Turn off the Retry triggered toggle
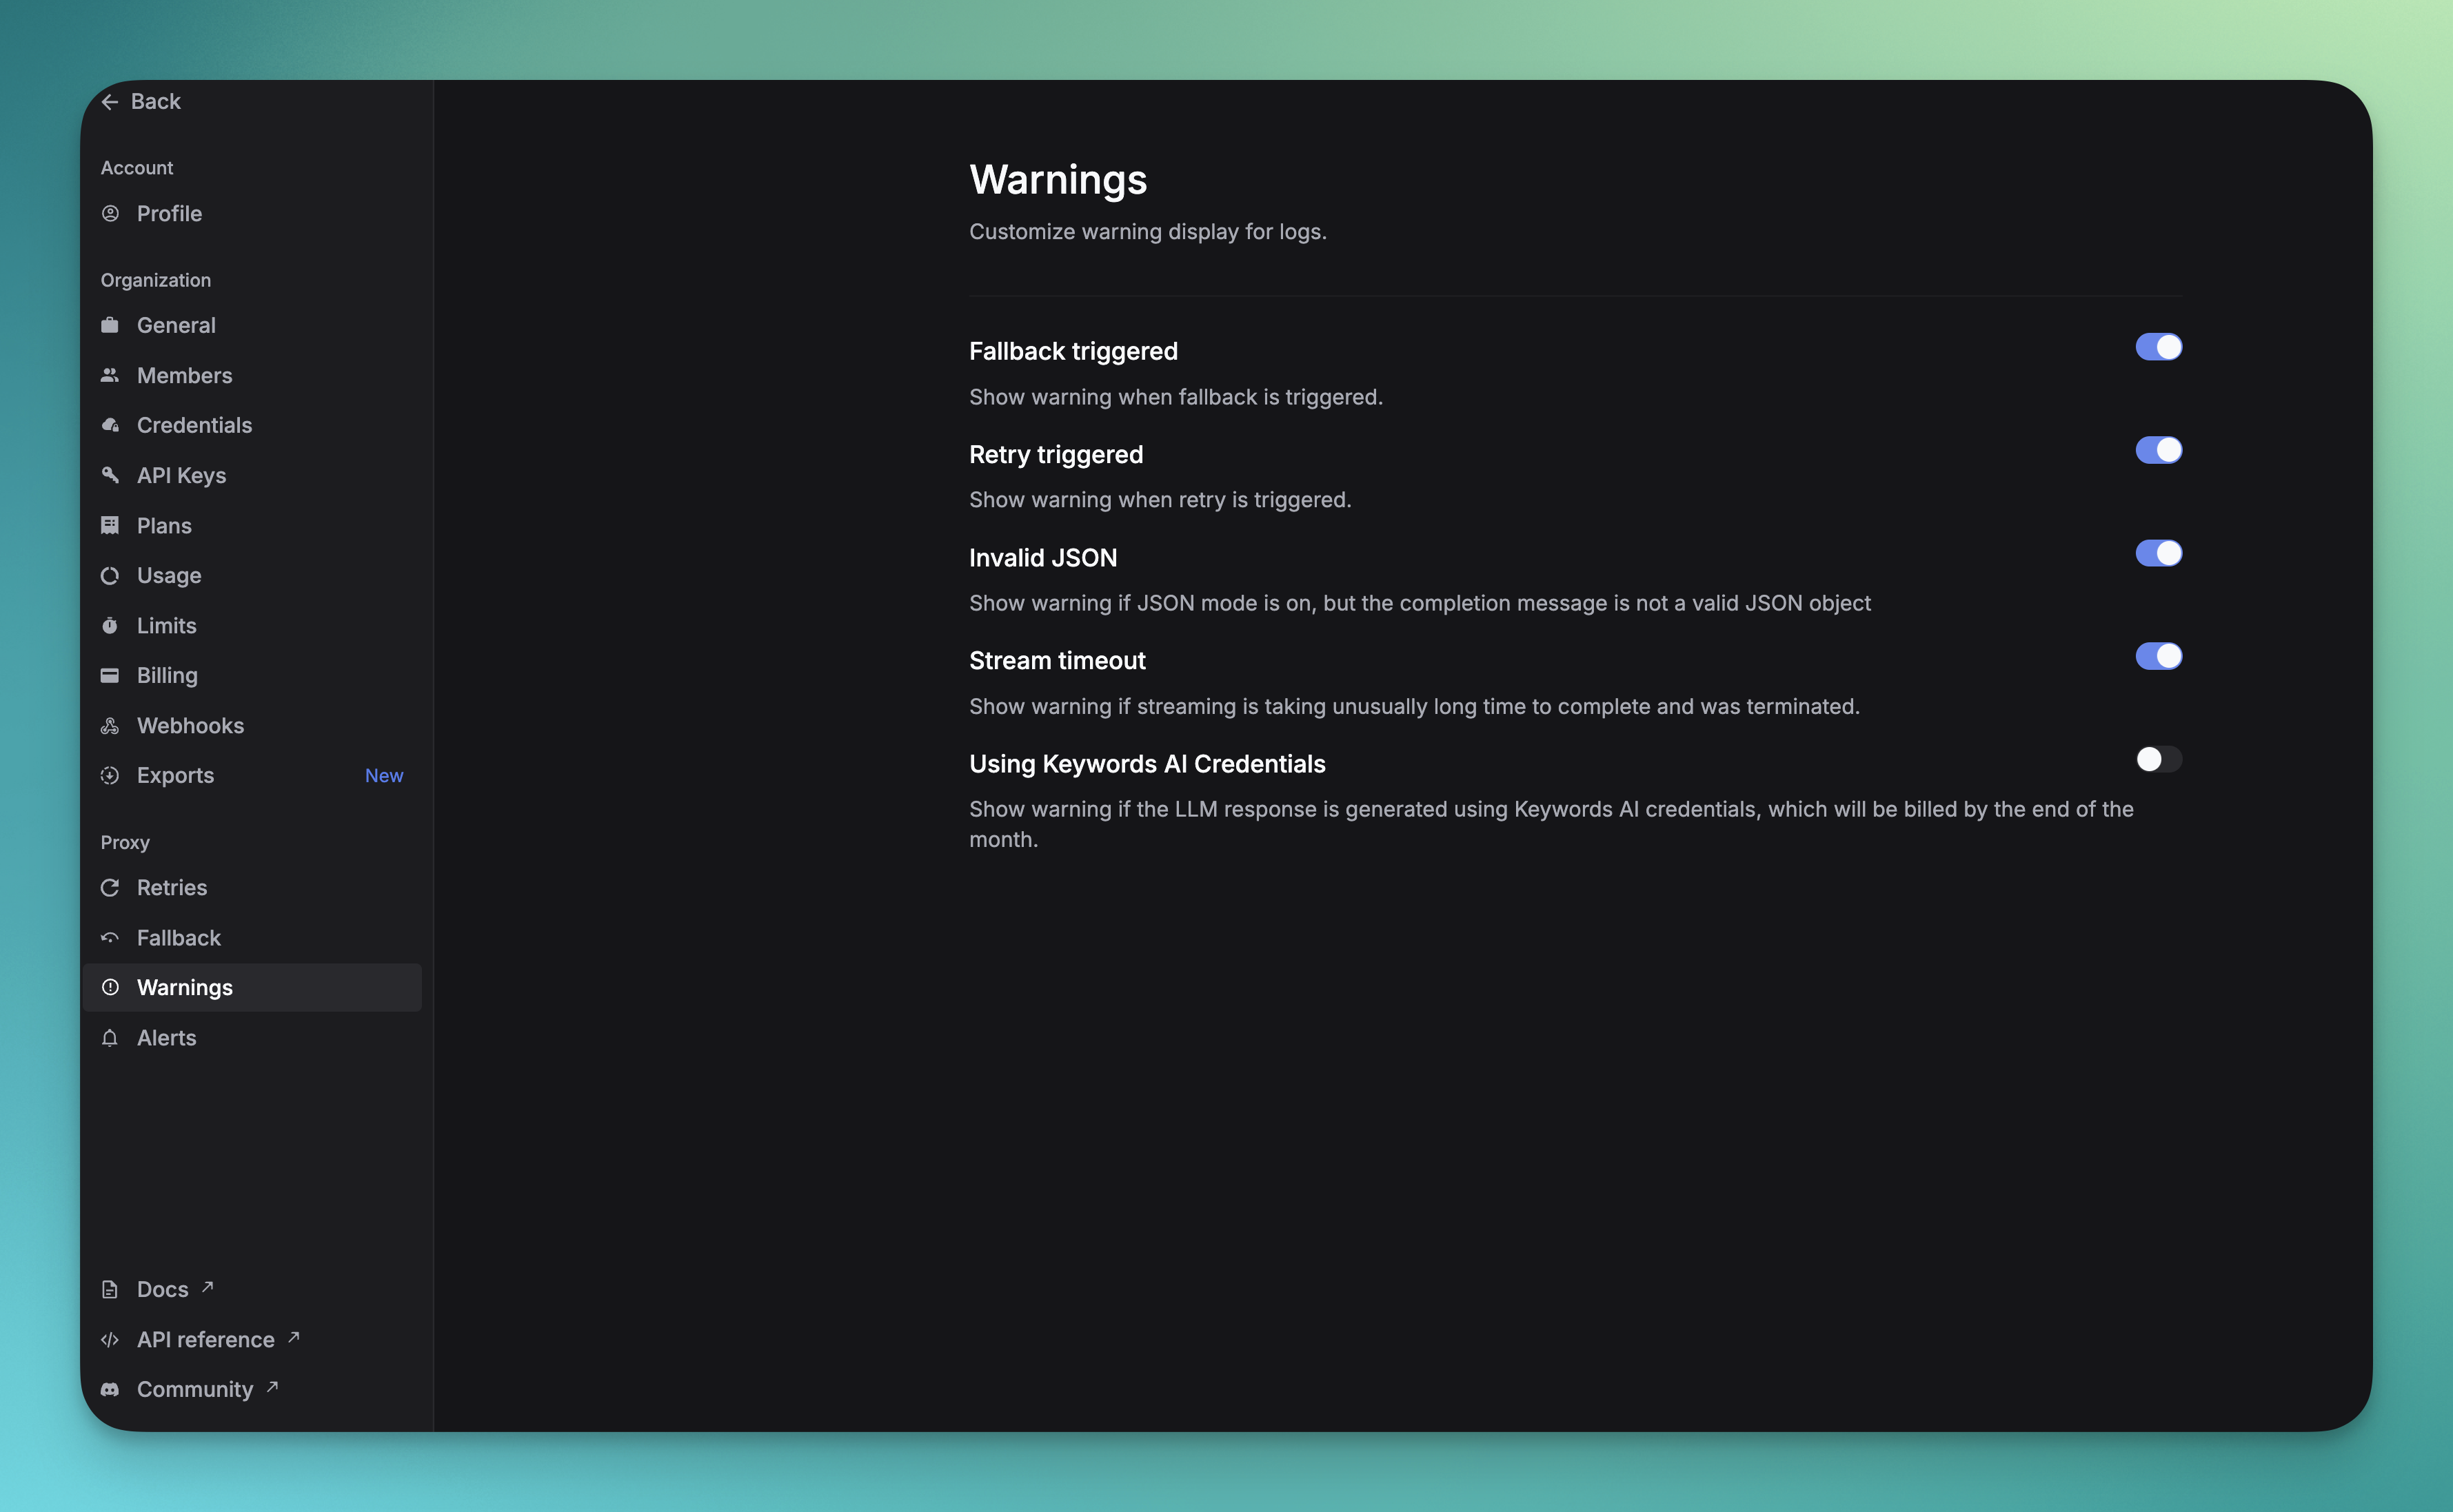Image resolution: width=2453 pixels, height=1512 pixels. (2158, 450)
